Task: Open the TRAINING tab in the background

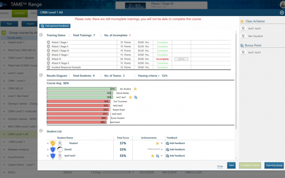Action: tap(5, 13)
